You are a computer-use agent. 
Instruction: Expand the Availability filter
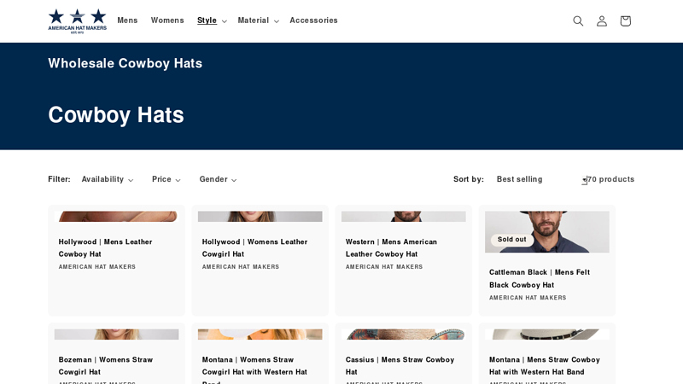click(x=108, y=179)
